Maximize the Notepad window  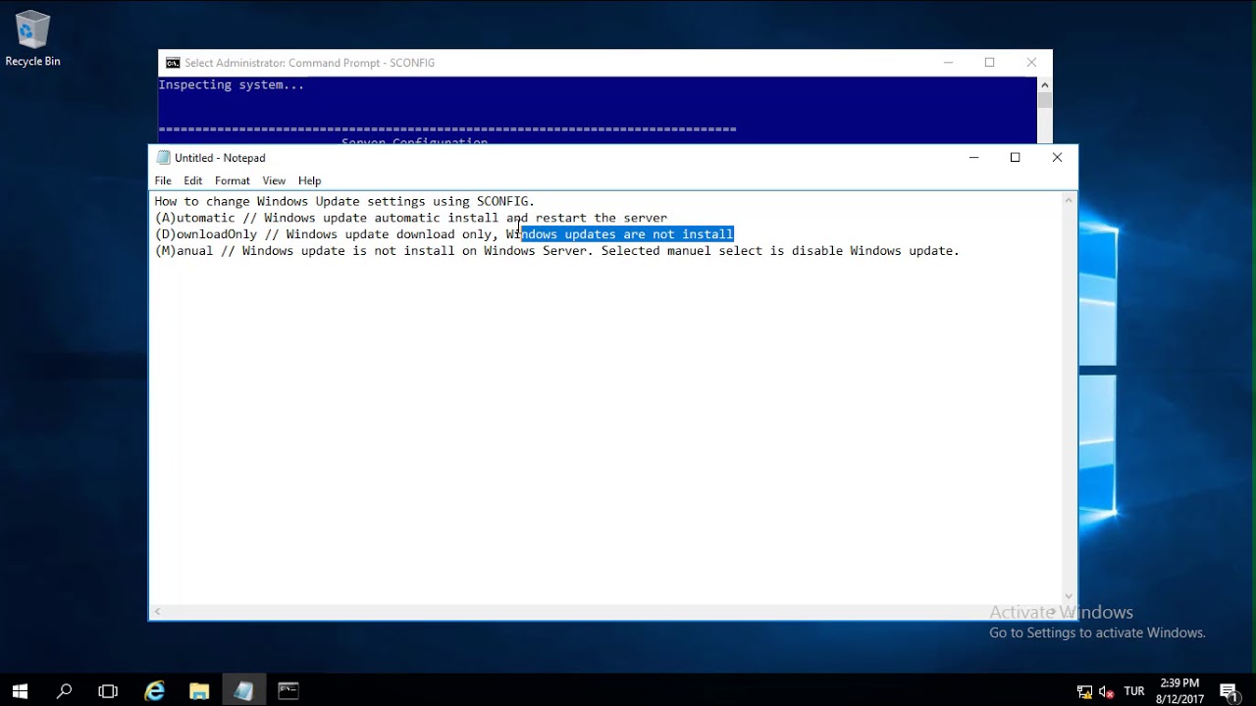(1016, 158)
